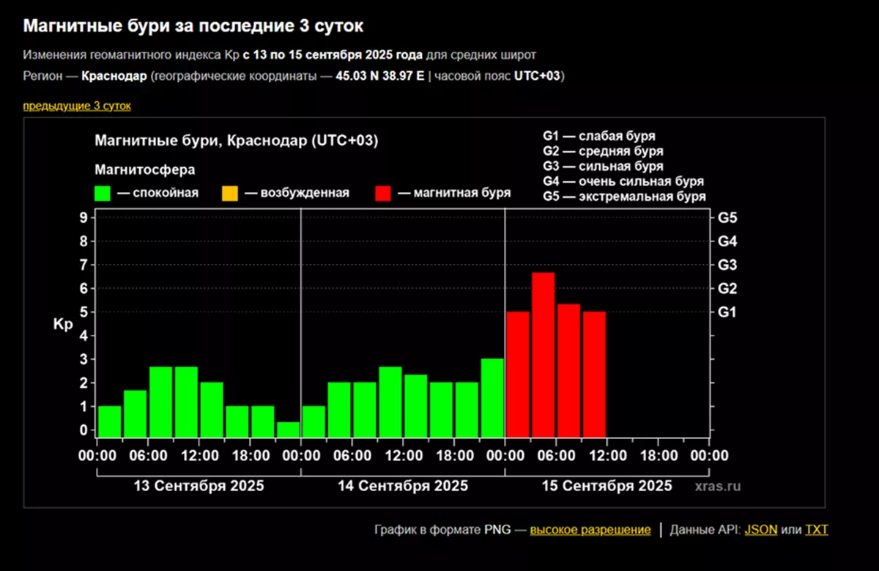Viewport: 879px width, 571px height.
Task: Click the '15 Сентября 2025' date label
Action: point(607,486)
